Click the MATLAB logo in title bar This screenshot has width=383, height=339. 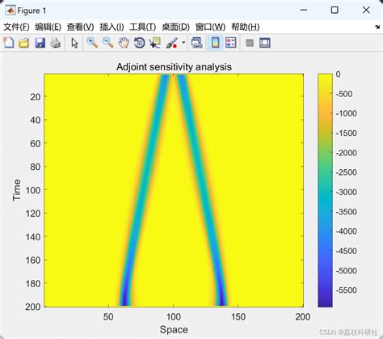pyautogui.click(x=11, y=11)
